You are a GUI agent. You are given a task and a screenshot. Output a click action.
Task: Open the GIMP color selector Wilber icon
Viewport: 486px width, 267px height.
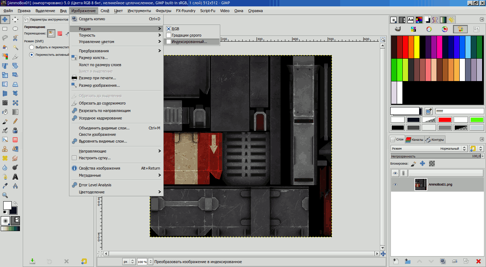pos(398,29)
